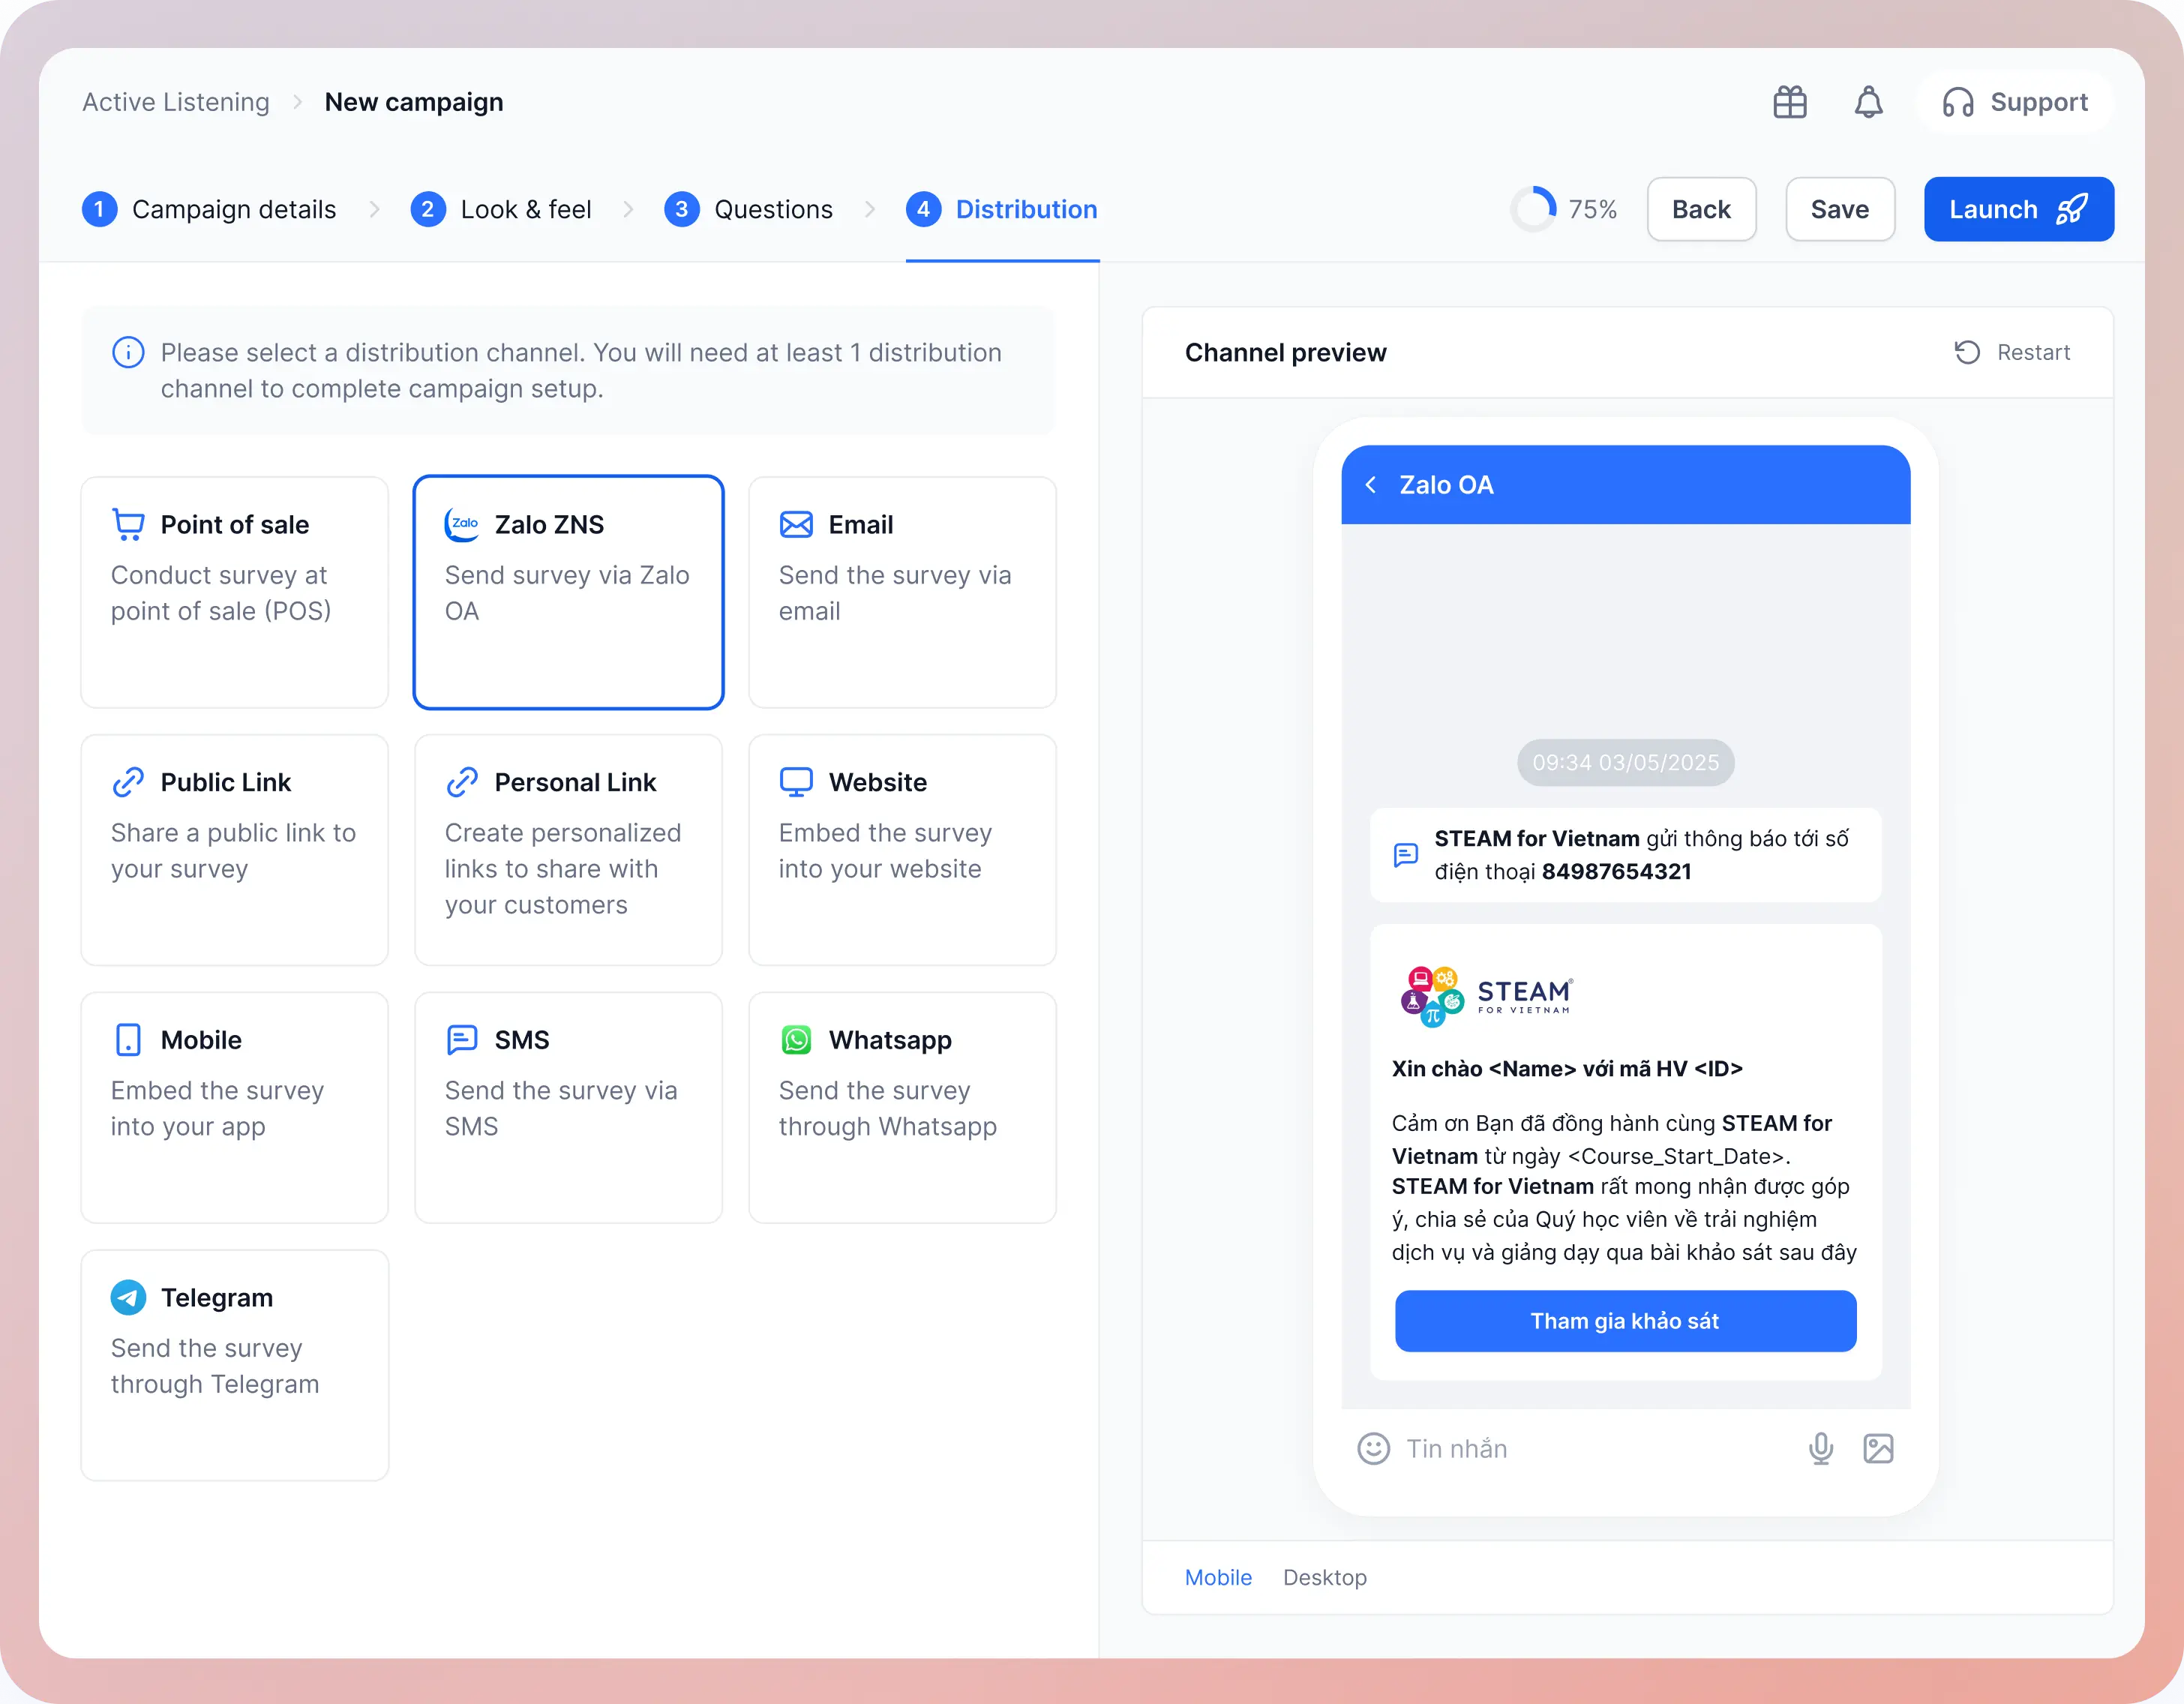Go to the Campaign details step
The height and width of the screenshot is (1704, 2184).
(x=209, y=209)
